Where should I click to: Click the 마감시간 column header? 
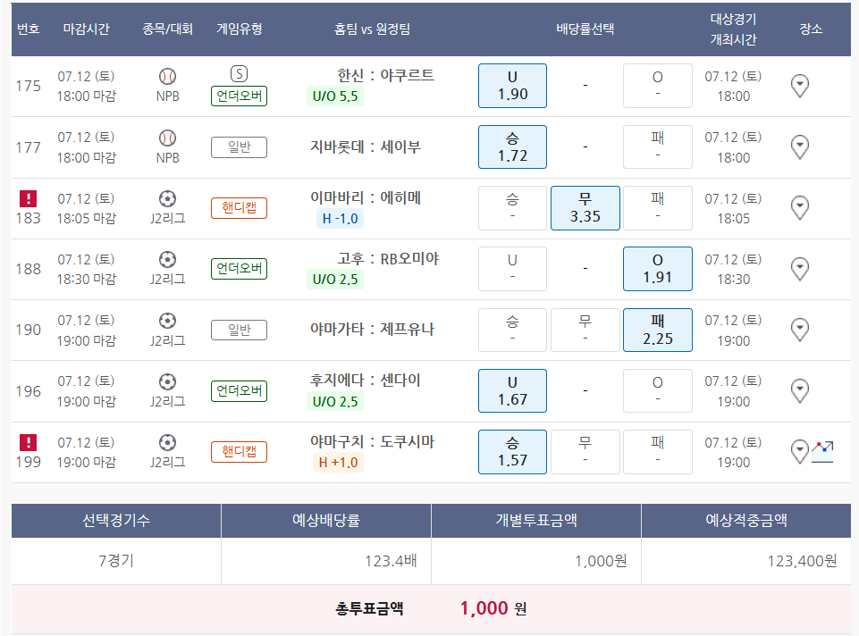click(86, 29)
